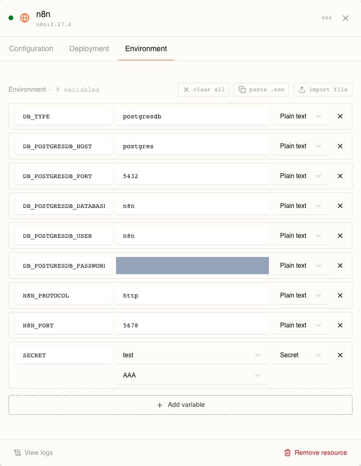Click the postgresdb value field
The height and width of the screenshot is (466, 361).
point(192,116)
